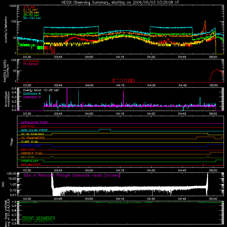
Task: Click the HESSI Observing Summary title text
Action: [120, 3]
